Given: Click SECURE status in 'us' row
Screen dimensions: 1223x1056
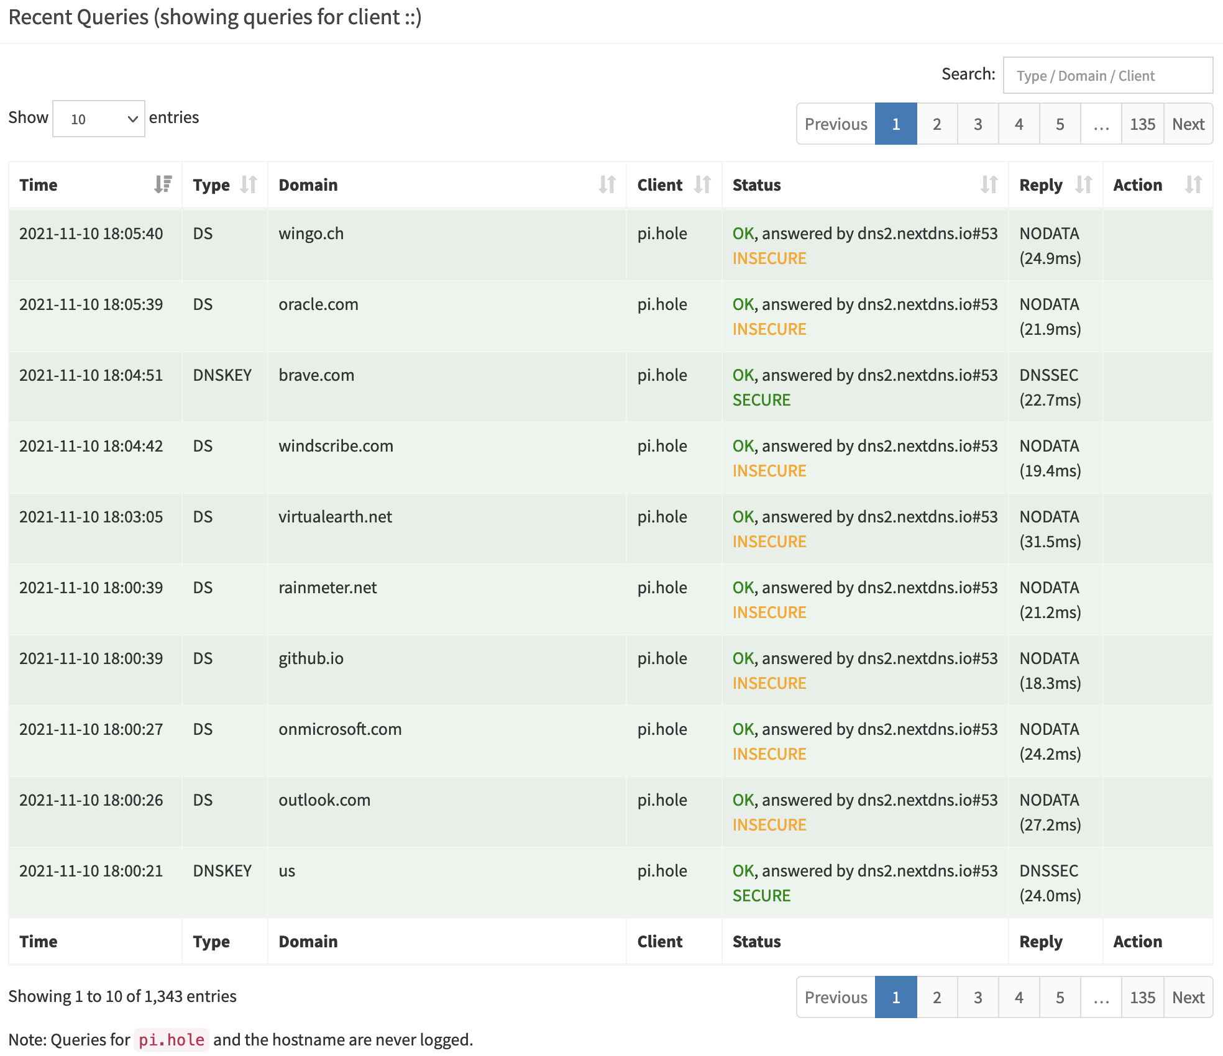Looking at the screenshot, I should 761,896.
